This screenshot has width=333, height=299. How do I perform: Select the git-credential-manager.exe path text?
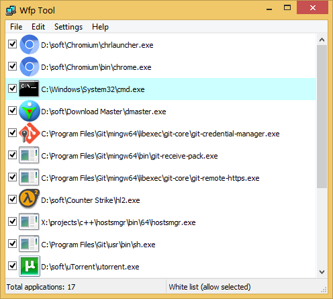[x=160, y=134]
